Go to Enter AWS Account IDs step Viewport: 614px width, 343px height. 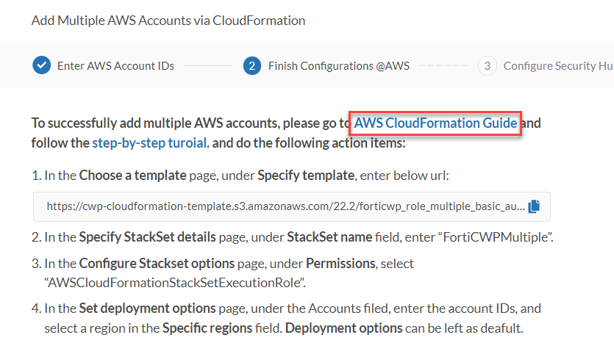tap(115, 66)
